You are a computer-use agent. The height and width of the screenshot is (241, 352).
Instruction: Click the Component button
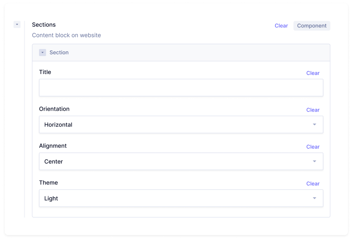312,25
